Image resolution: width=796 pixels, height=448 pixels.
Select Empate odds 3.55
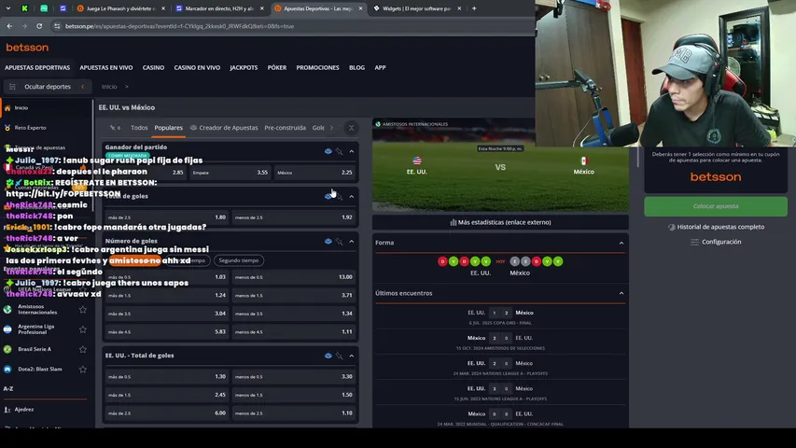click(x=230, y=173)
